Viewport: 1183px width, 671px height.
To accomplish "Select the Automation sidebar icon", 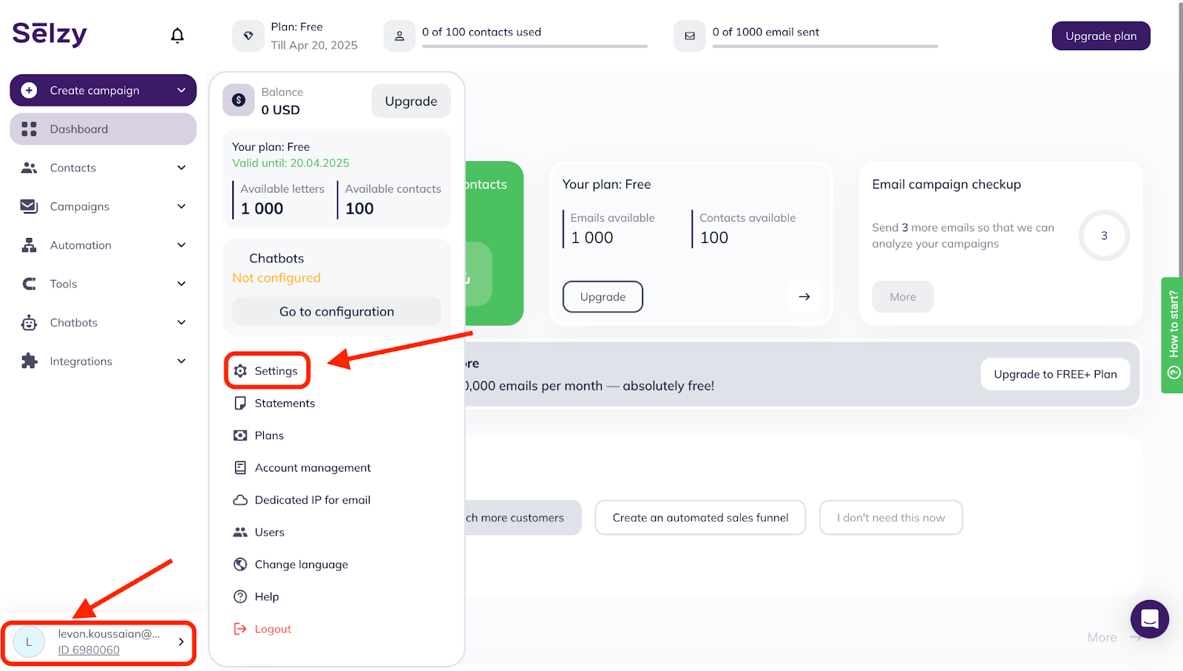I will point(29,245).
